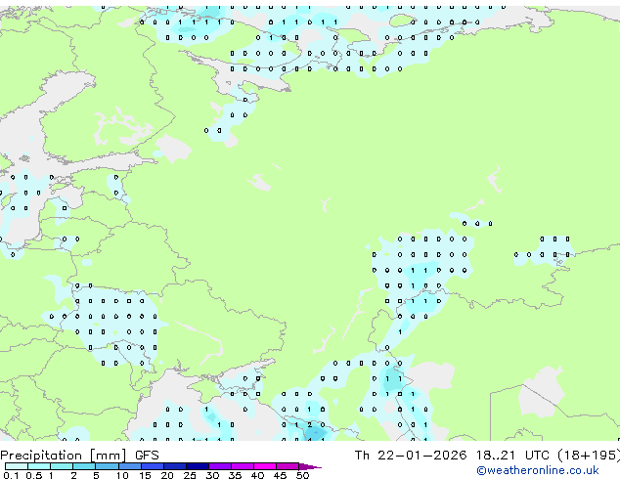
Task: Select the 0.5–1 mm legend color box
Action: (x=39, y=466)
